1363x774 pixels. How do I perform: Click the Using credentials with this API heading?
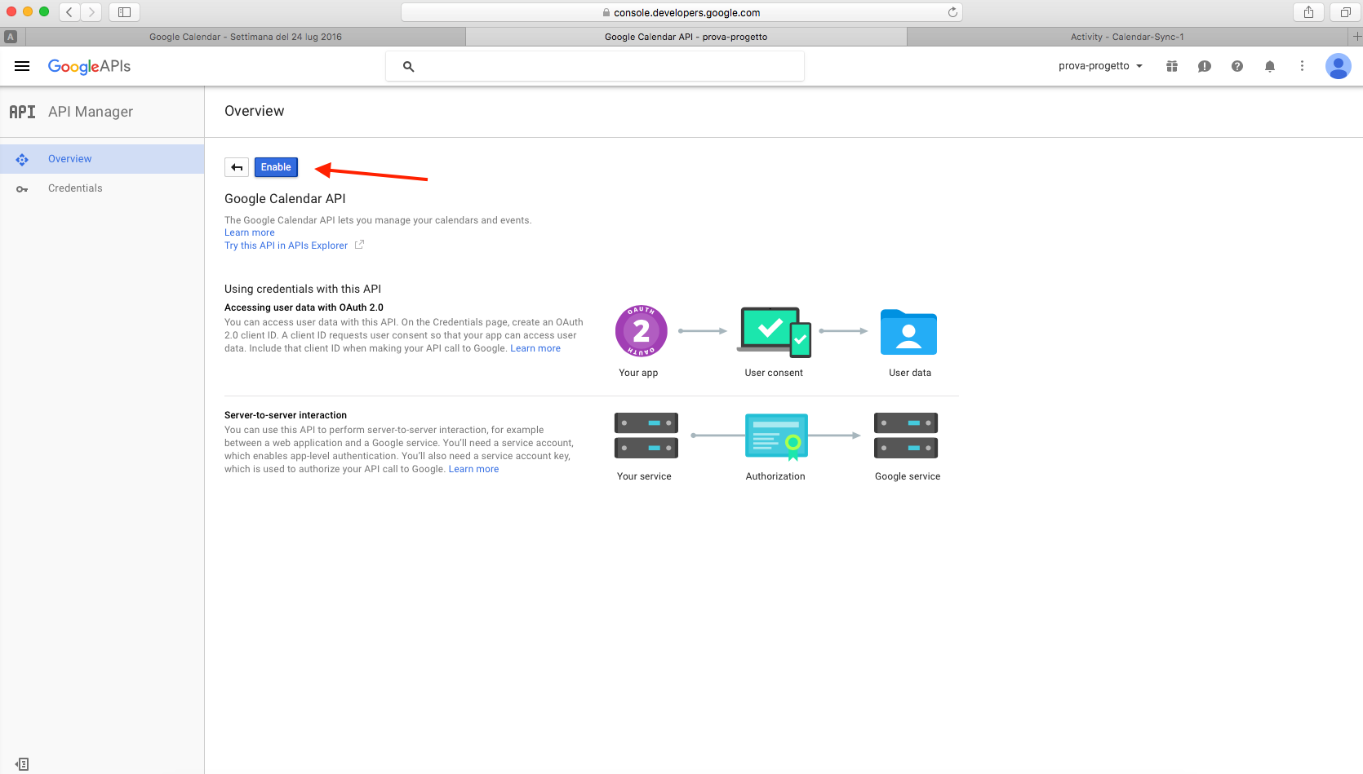[303, 289]
